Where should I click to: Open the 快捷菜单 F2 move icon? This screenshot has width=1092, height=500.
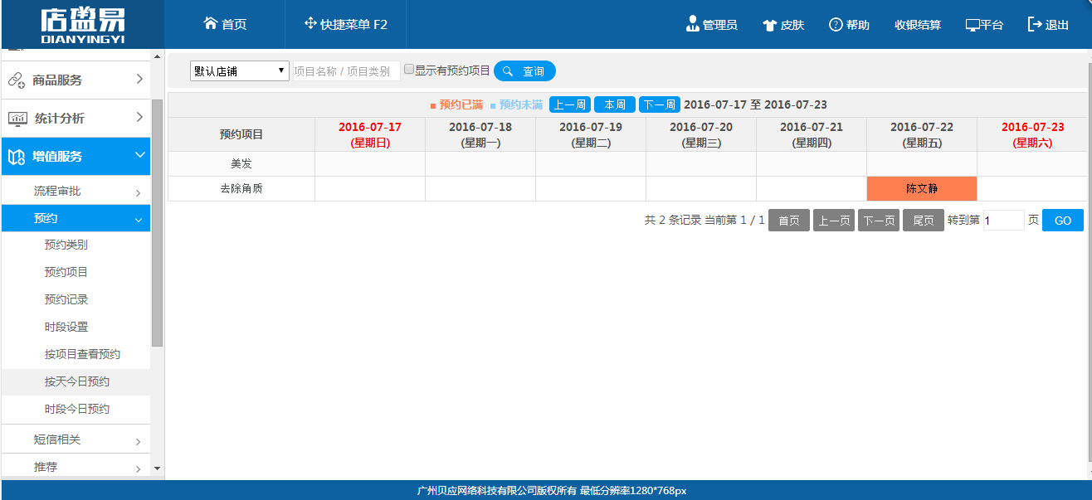pos(310,24)
